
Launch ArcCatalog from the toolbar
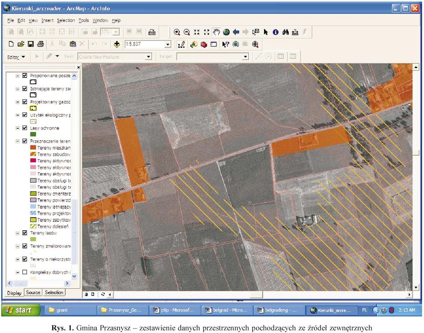(x=193, y=44)
